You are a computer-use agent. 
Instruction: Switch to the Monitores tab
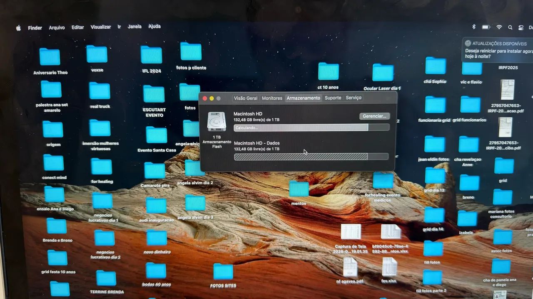[272, 98]
